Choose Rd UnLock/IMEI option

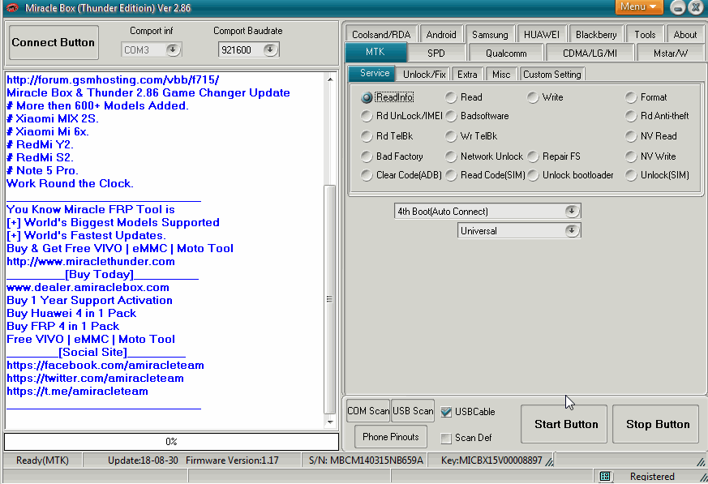tap(367, 117)
